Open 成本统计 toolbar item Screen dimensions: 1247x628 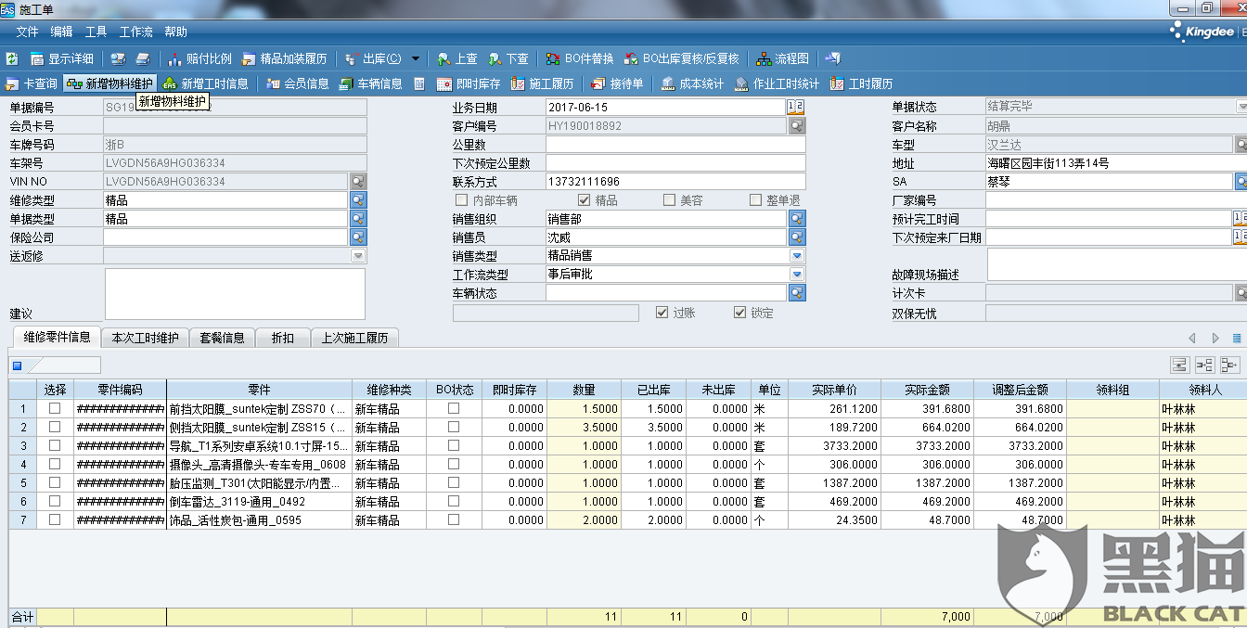coord(693,83)
